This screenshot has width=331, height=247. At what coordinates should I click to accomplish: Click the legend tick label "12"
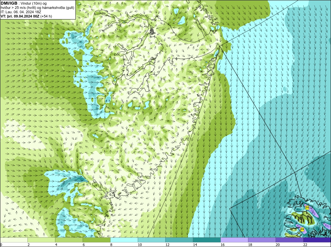(167, 245)
